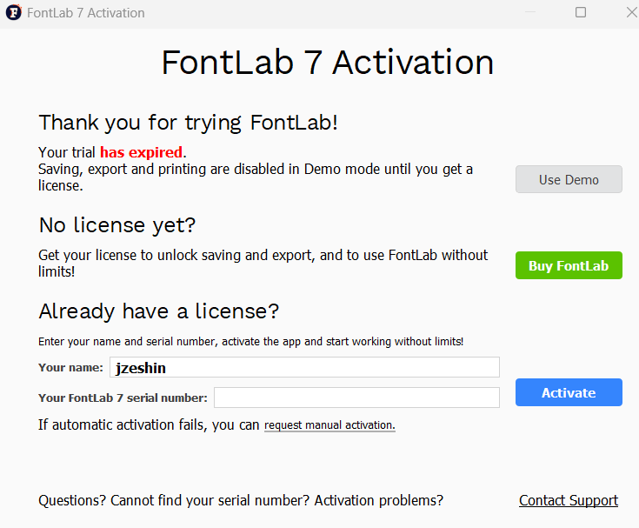Click the FontLab logo icon in title bar

click(x=13, y=13)
